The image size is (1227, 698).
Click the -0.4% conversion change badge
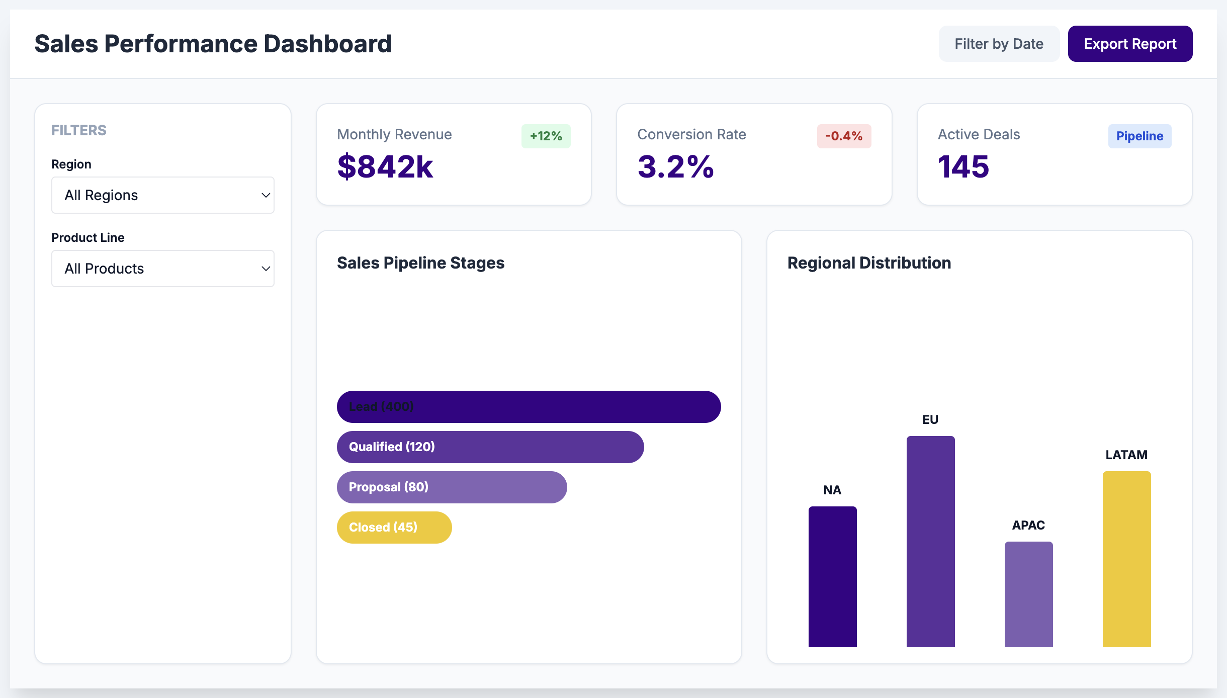845,136
